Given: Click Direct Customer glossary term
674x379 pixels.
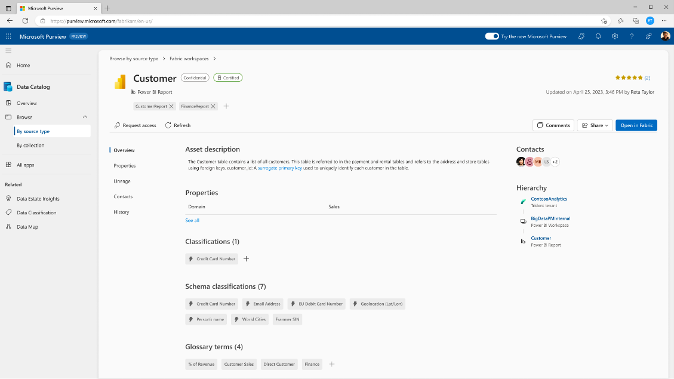Looking at the screenshot, I should click(x=279, y=365).
